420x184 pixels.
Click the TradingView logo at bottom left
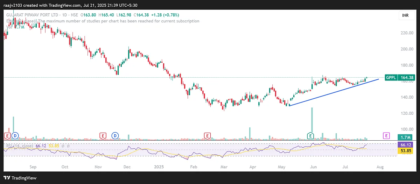[20, 178]
